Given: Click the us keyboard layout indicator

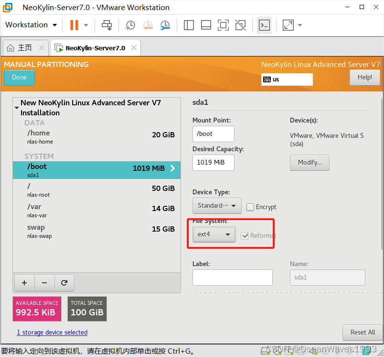Looking at the screenshot, I should coord(287,79).
